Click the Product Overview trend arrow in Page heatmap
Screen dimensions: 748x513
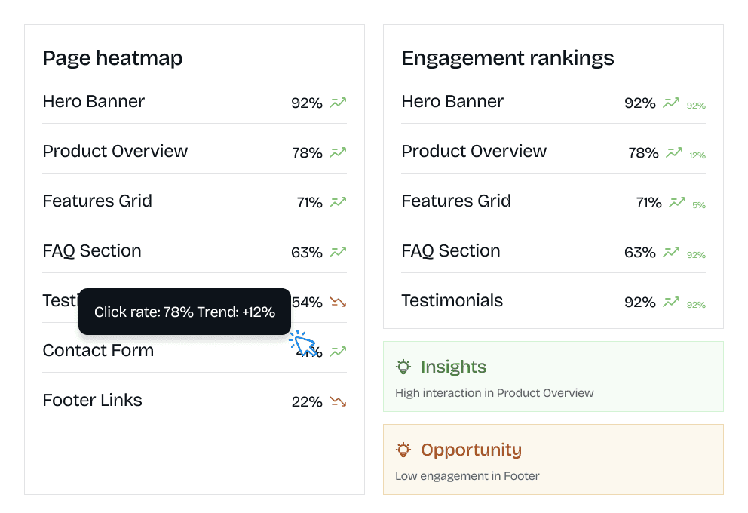tap(338, 152)
